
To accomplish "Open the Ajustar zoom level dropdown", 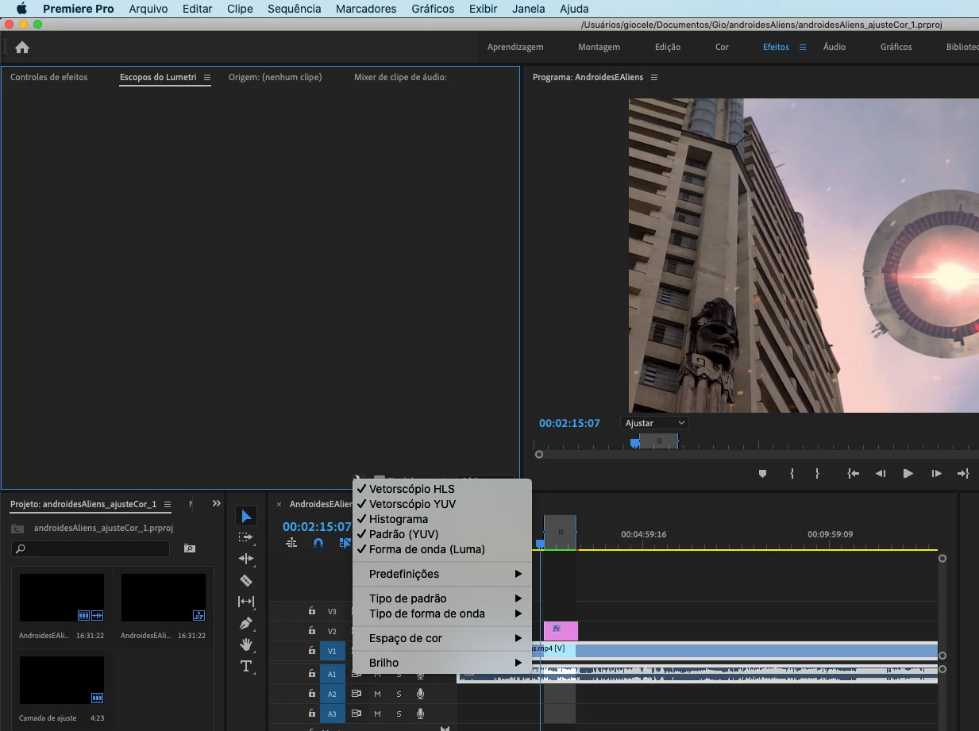I will [654, 423].
